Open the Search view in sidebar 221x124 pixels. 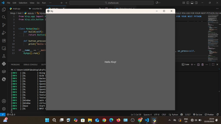click(x=4, y=17)
